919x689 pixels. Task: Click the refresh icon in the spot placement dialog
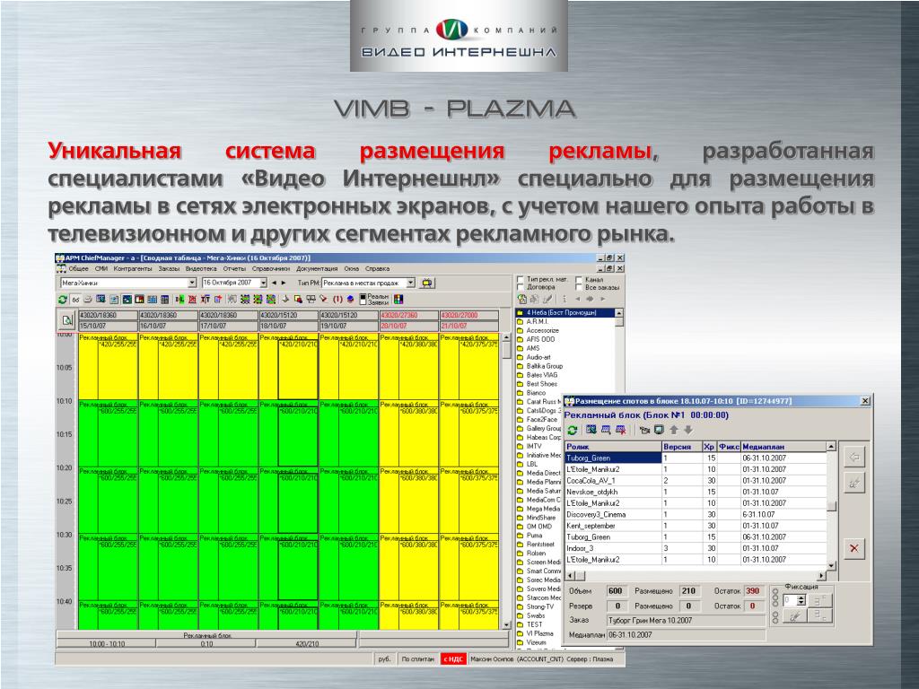pos(573,430)
